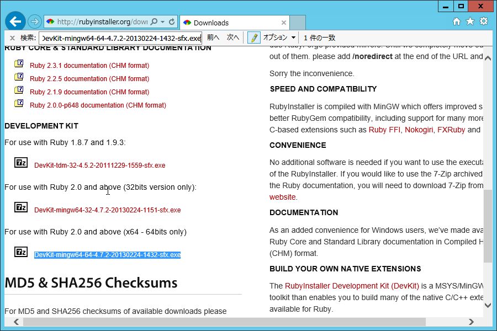Open the Nokogiri link

point(419,130)
